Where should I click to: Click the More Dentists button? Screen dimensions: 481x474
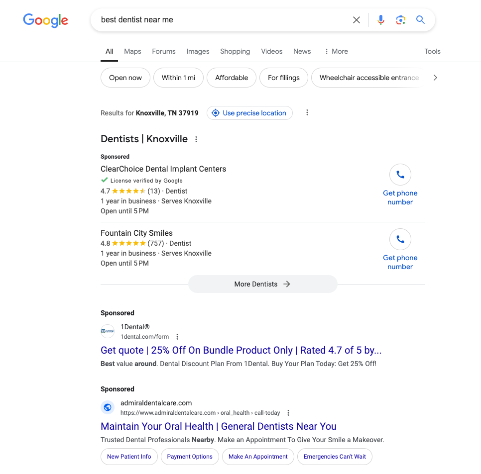coord(262,284)
